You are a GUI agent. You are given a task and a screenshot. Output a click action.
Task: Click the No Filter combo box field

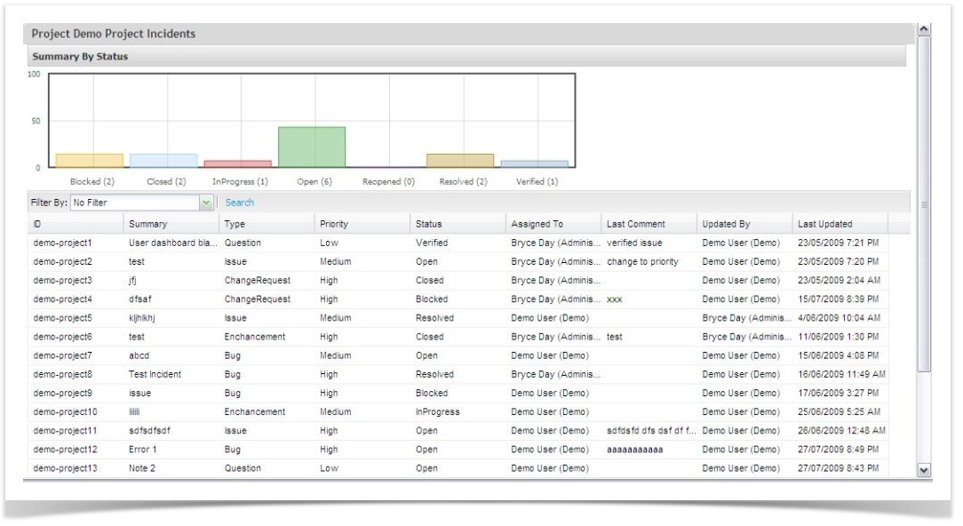coord(133,203)
